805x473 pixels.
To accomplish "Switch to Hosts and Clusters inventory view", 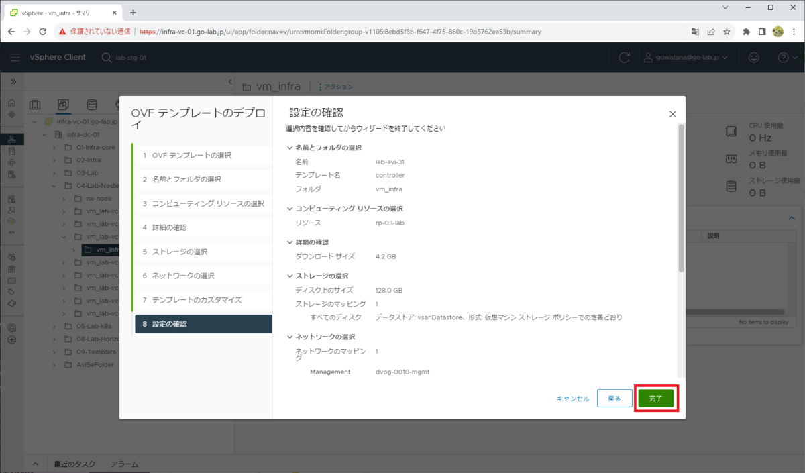I will pos(35,105).
